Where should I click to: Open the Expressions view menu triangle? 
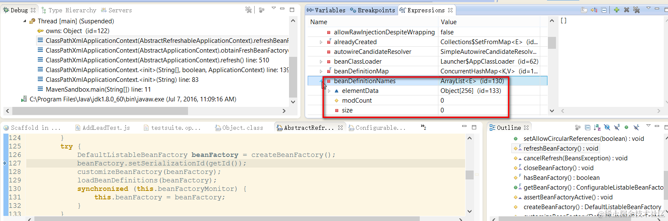click(648, 8)
